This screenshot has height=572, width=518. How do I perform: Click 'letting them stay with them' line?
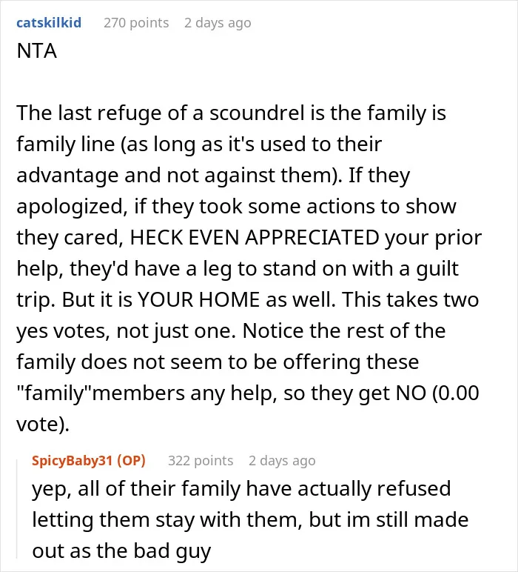click(x=166, y=520)
